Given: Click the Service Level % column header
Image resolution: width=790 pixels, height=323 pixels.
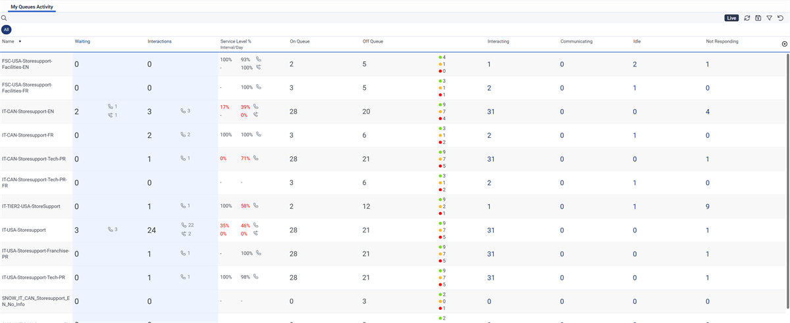Looking at the screenshot, I should coord(236,41).
